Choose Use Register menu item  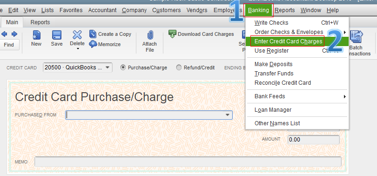pyautogui.click(x=297, y=51)
